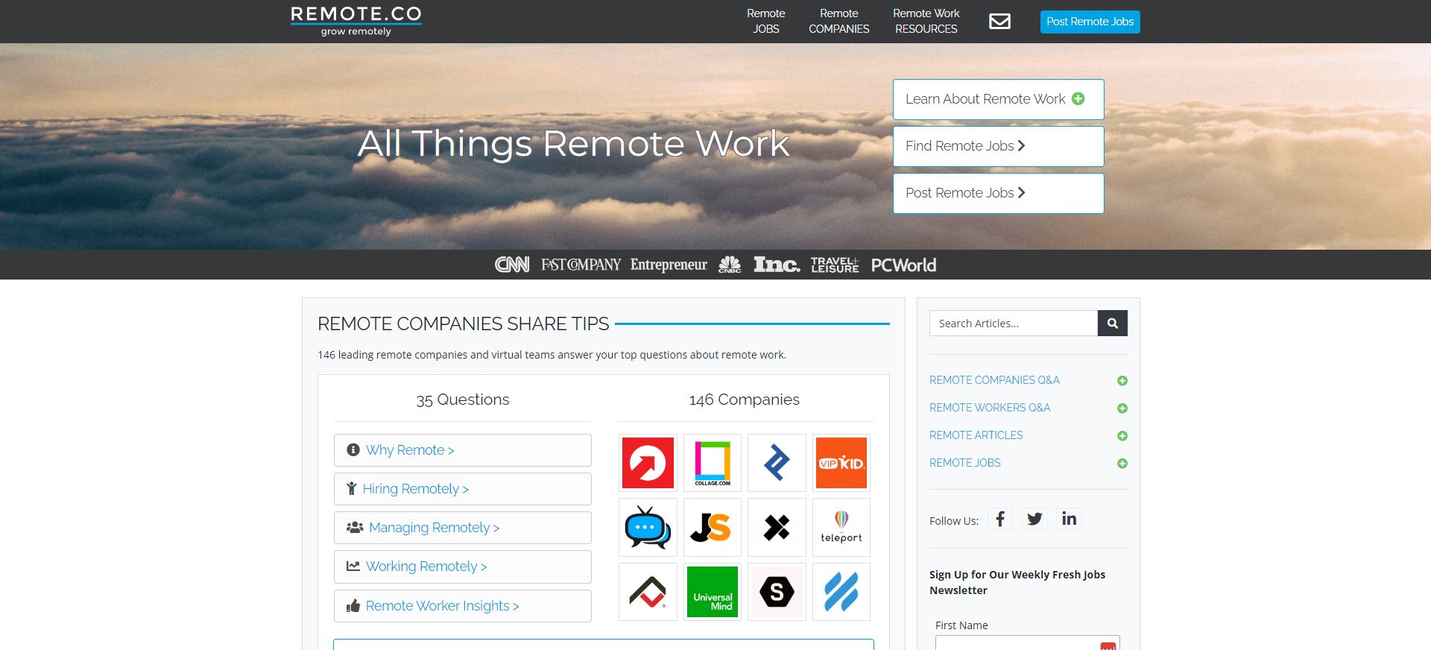Screen dimensions: 1431x650
Task: Open Remote Worker Insights questions
Action: pos(463,606)
